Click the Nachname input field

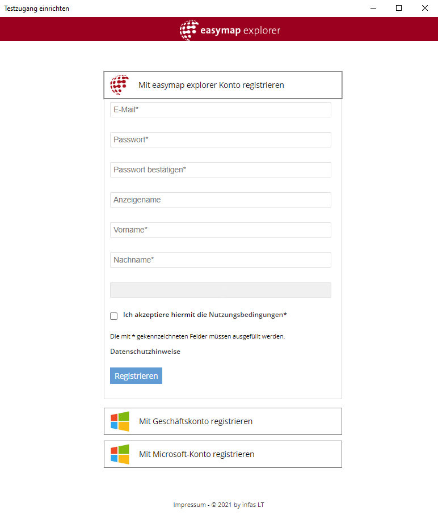pyautogui.click(x=220, y=260)
